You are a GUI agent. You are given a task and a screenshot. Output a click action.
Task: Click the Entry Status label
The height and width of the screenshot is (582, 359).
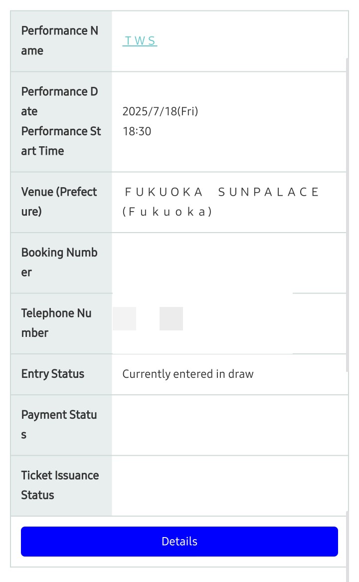[53, 374]
